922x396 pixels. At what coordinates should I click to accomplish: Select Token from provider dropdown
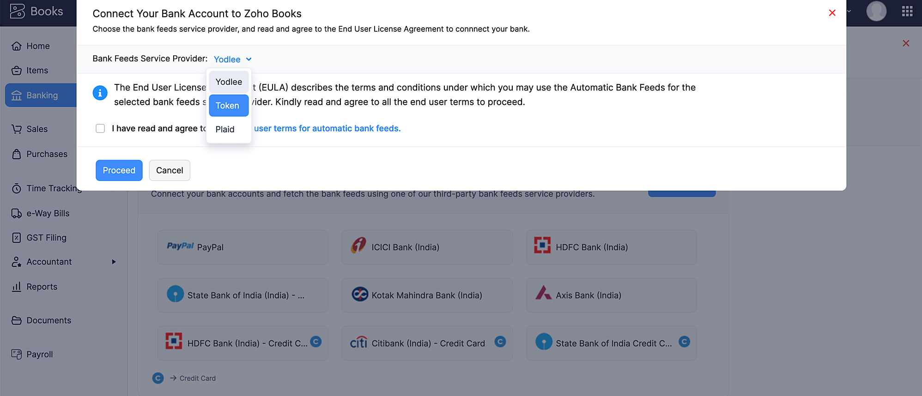[x=228, y=106]
